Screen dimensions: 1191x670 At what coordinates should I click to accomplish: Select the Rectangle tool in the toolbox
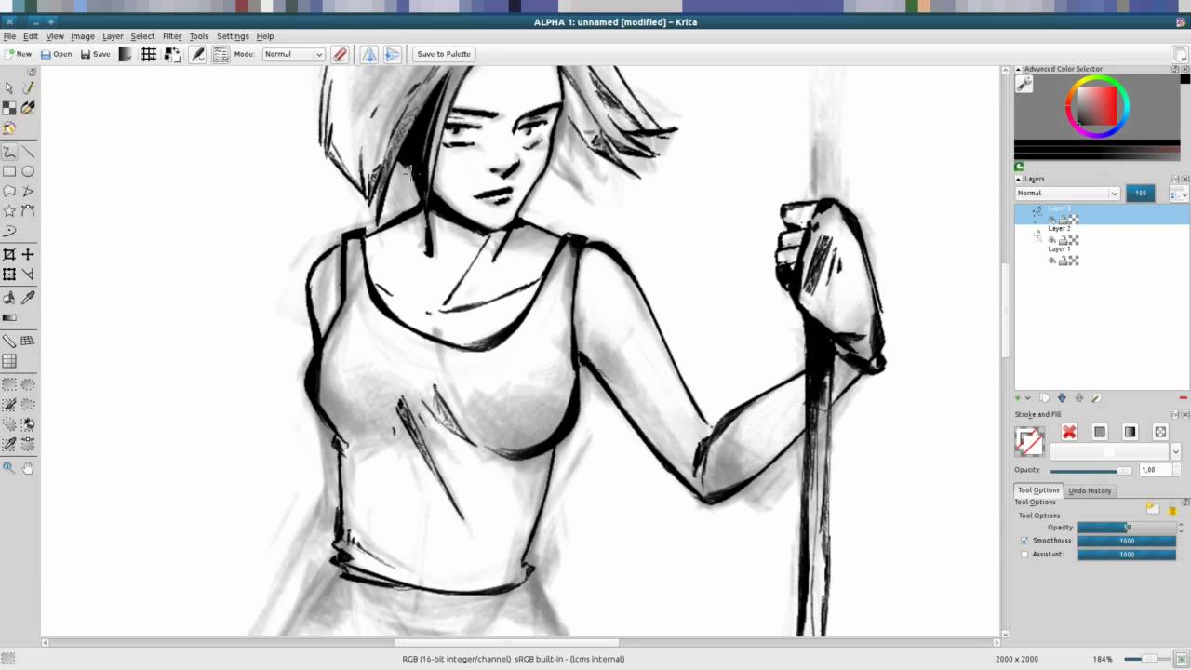[9, 170]
